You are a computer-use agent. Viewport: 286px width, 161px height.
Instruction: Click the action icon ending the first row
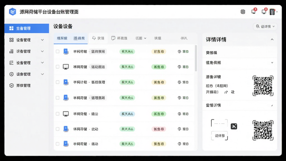tap(183, 51)
